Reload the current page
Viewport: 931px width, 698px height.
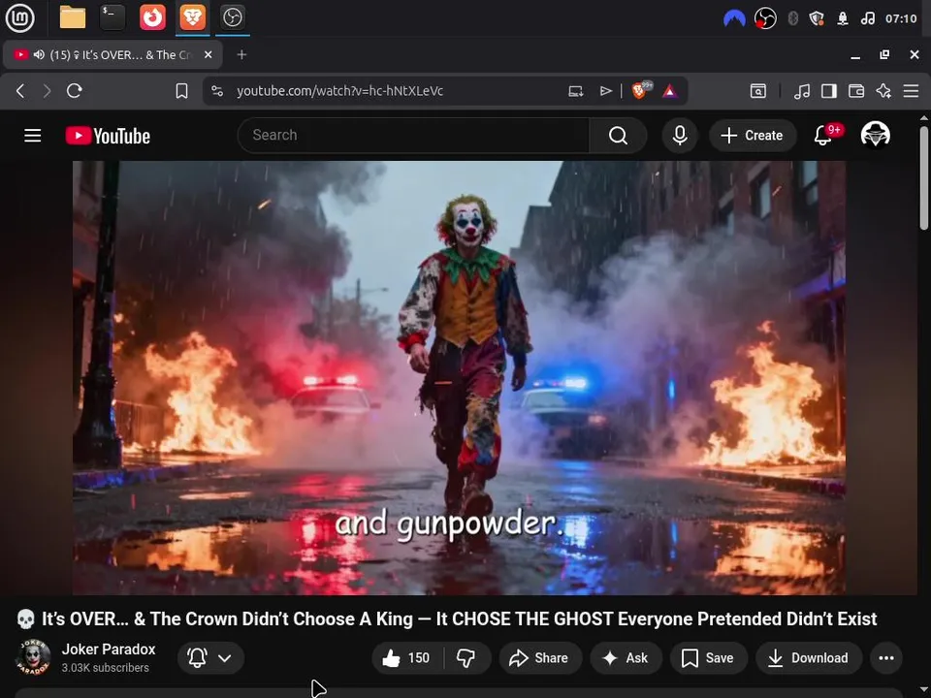coord(75,91)
